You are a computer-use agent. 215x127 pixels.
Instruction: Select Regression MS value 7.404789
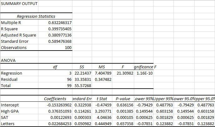click(102, 73)
